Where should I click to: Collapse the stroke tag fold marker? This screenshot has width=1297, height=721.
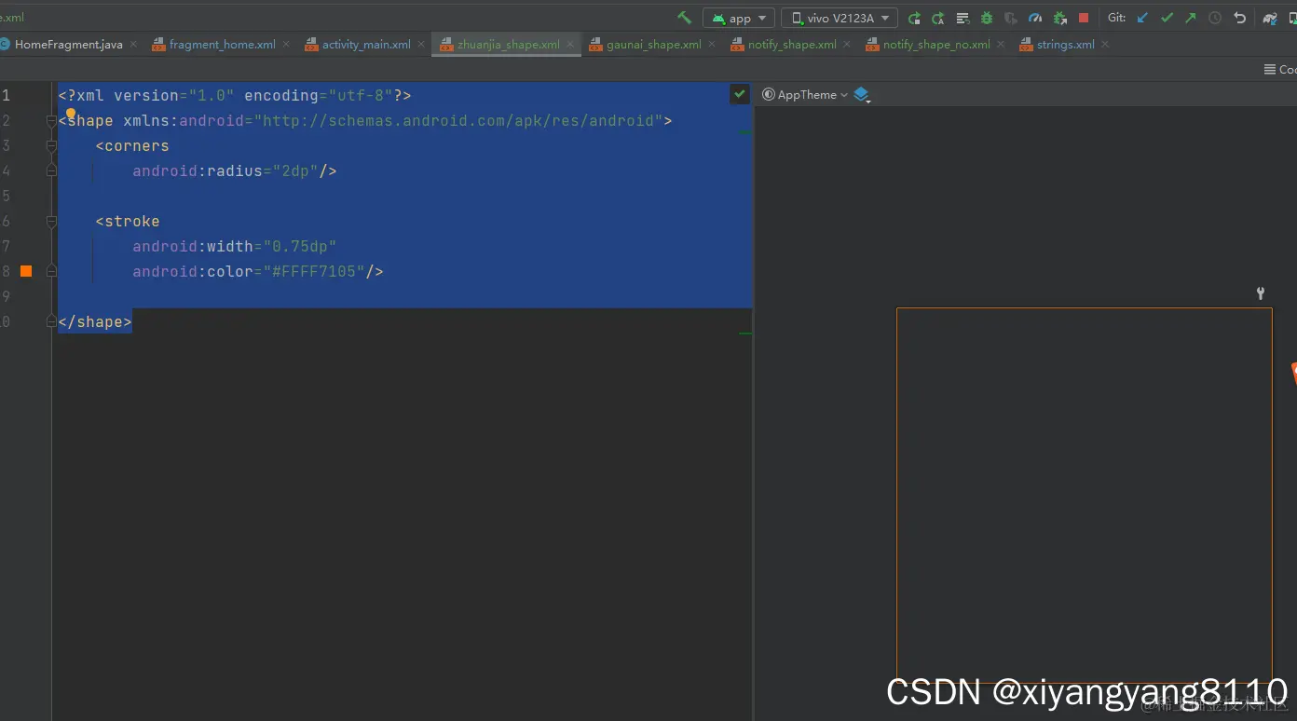[x=52, y=222]
